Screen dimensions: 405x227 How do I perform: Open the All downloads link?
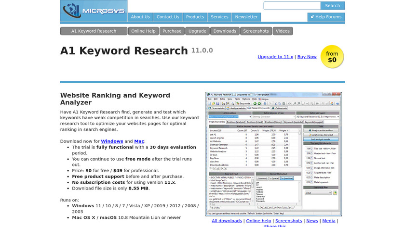pos(227,221)
